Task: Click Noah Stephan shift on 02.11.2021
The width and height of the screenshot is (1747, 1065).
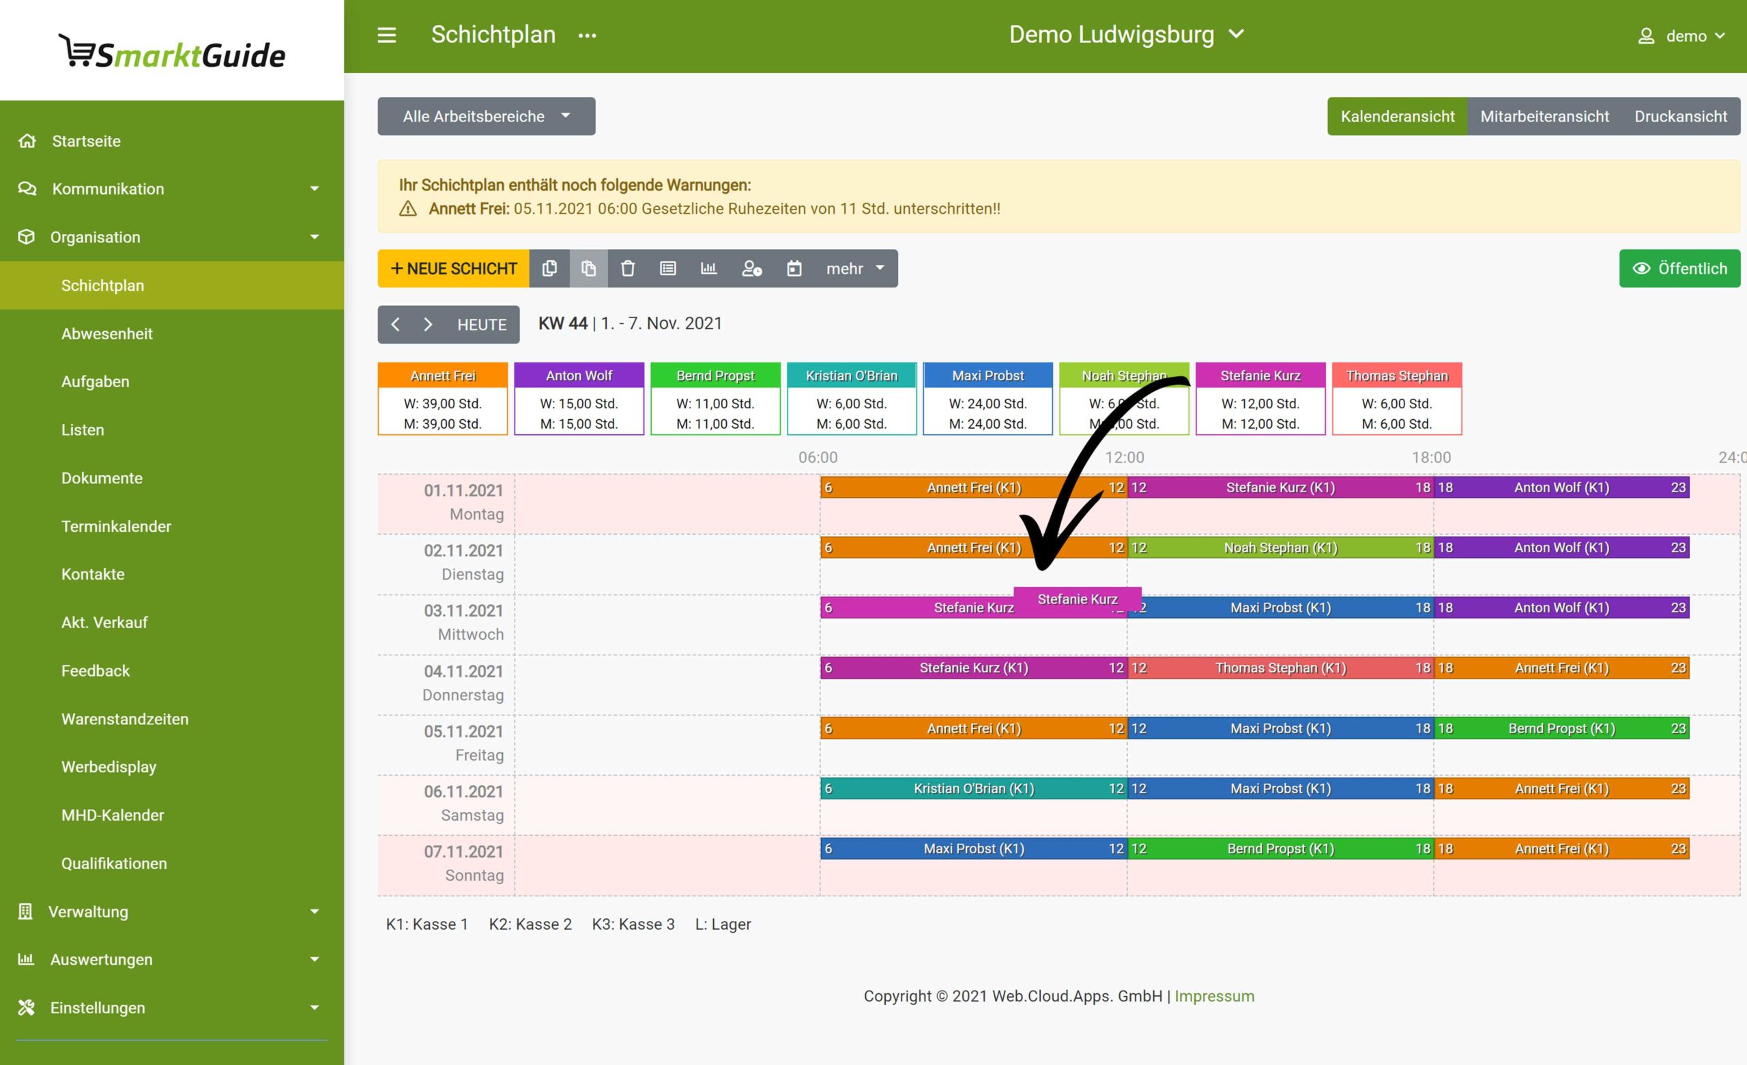Action: coord(1280,548)
